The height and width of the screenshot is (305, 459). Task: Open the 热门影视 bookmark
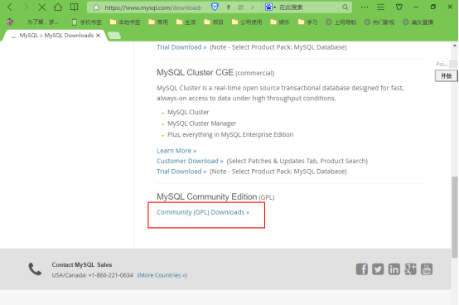[379, 22]
